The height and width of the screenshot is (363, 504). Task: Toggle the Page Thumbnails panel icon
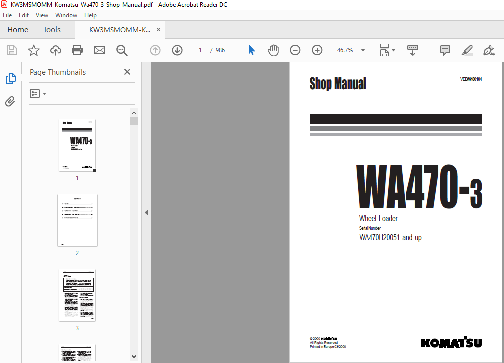coord(11,79)
